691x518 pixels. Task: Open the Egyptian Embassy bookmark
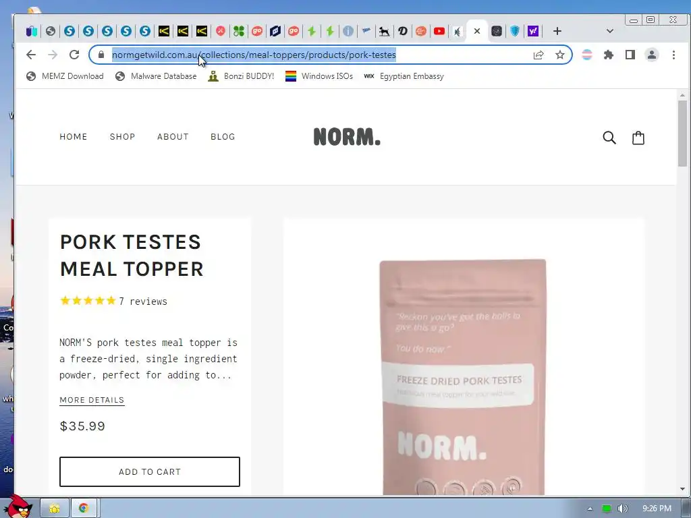404,76
